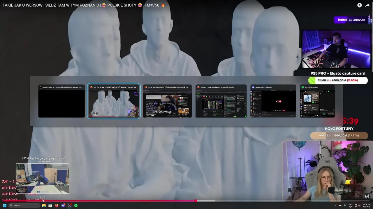Click the Share arrow icon
373x209 pixels.
(x=367, y=5)
